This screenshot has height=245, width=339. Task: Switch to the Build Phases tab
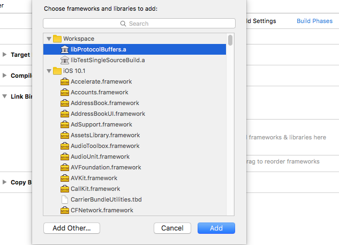click(x=314, y=21)
